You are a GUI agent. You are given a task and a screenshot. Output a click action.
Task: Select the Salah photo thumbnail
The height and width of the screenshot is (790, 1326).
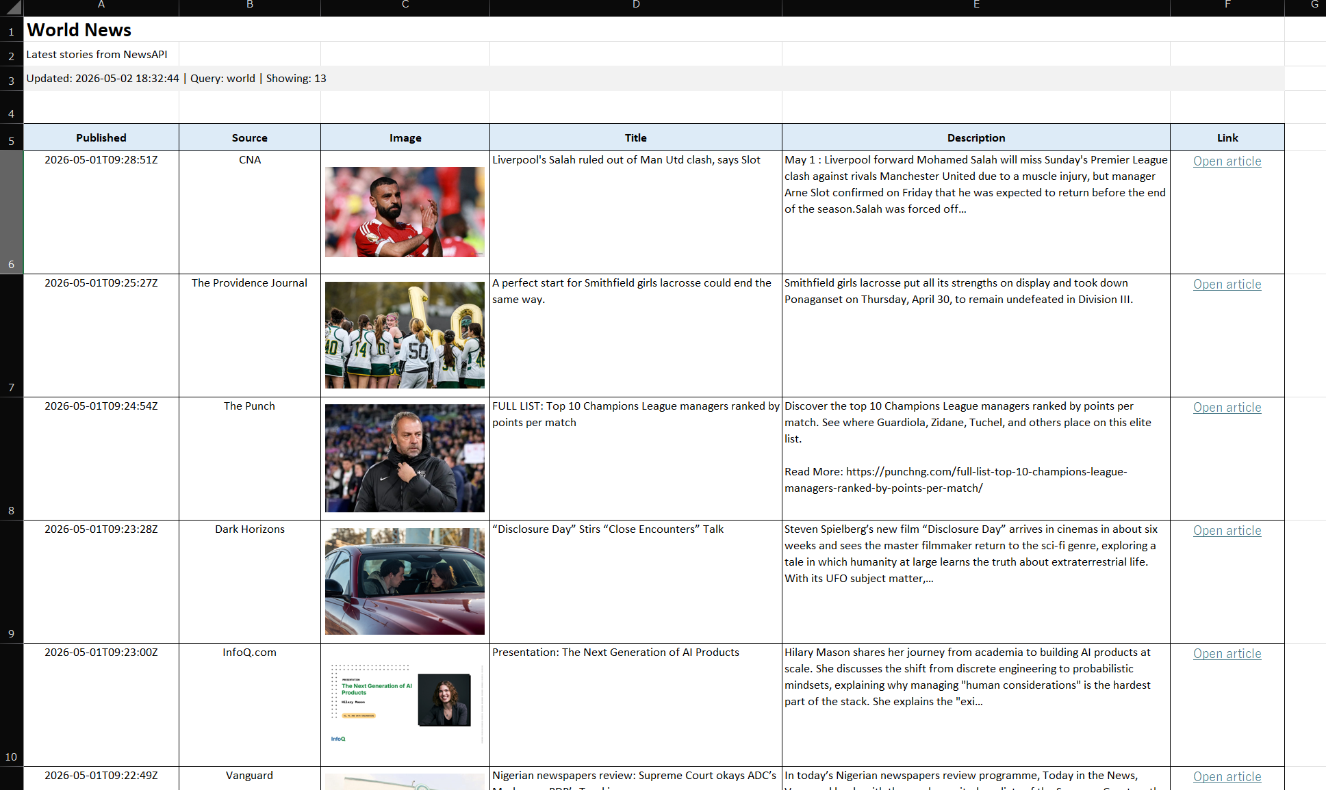(x=405, y=212)
